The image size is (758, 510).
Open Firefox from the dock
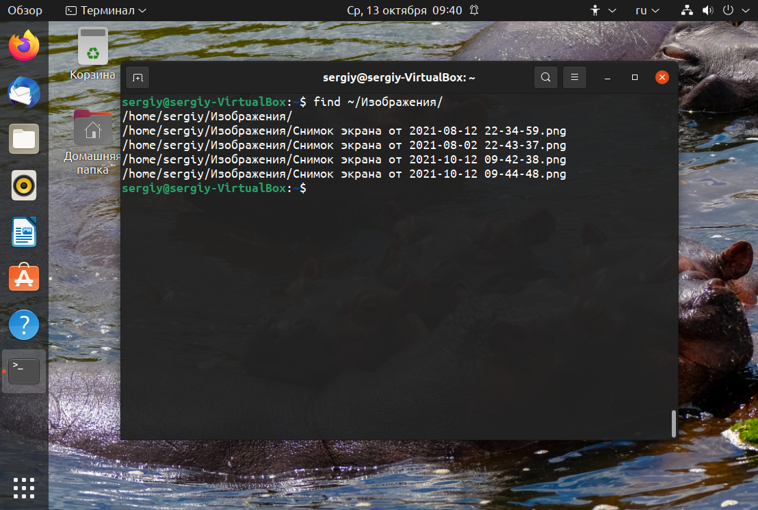(24, 46)
